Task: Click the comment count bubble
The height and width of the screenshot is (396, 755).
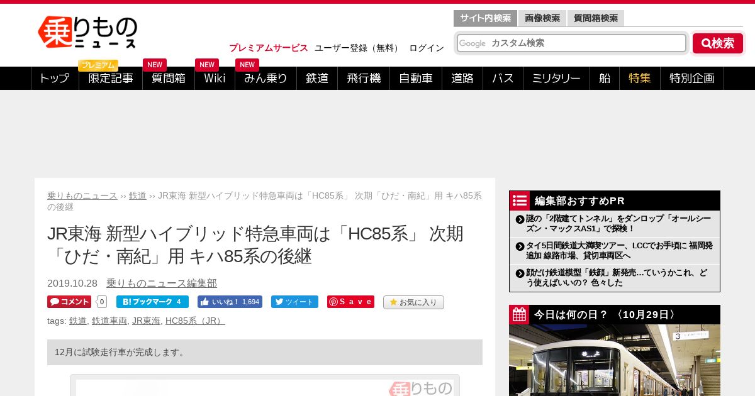Action: coord(101,302)
